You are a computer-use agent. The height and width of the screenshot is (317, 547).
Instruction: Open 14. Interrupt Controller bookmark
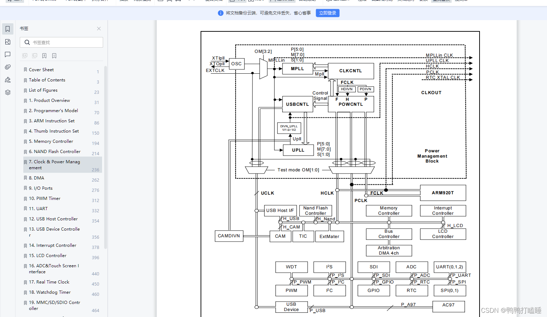pyautogui.click(x=53, y=245)
